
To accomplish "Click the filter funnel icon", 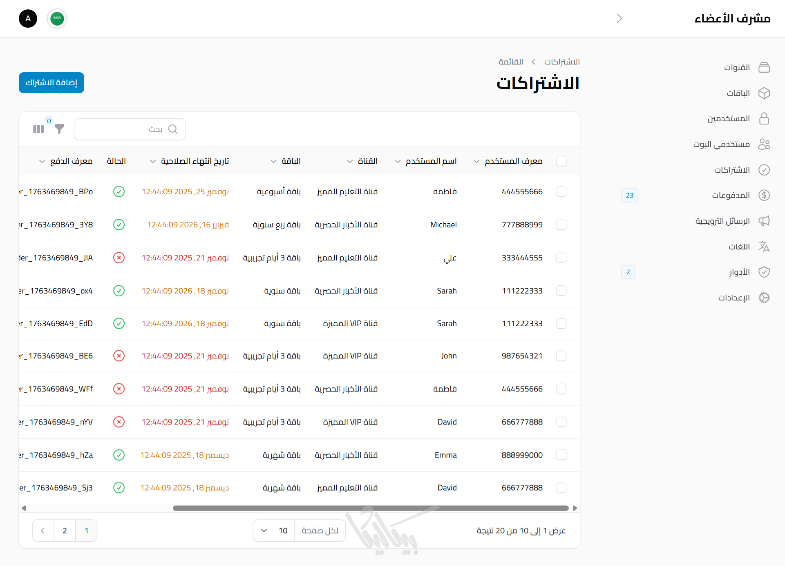I will 59,129.
